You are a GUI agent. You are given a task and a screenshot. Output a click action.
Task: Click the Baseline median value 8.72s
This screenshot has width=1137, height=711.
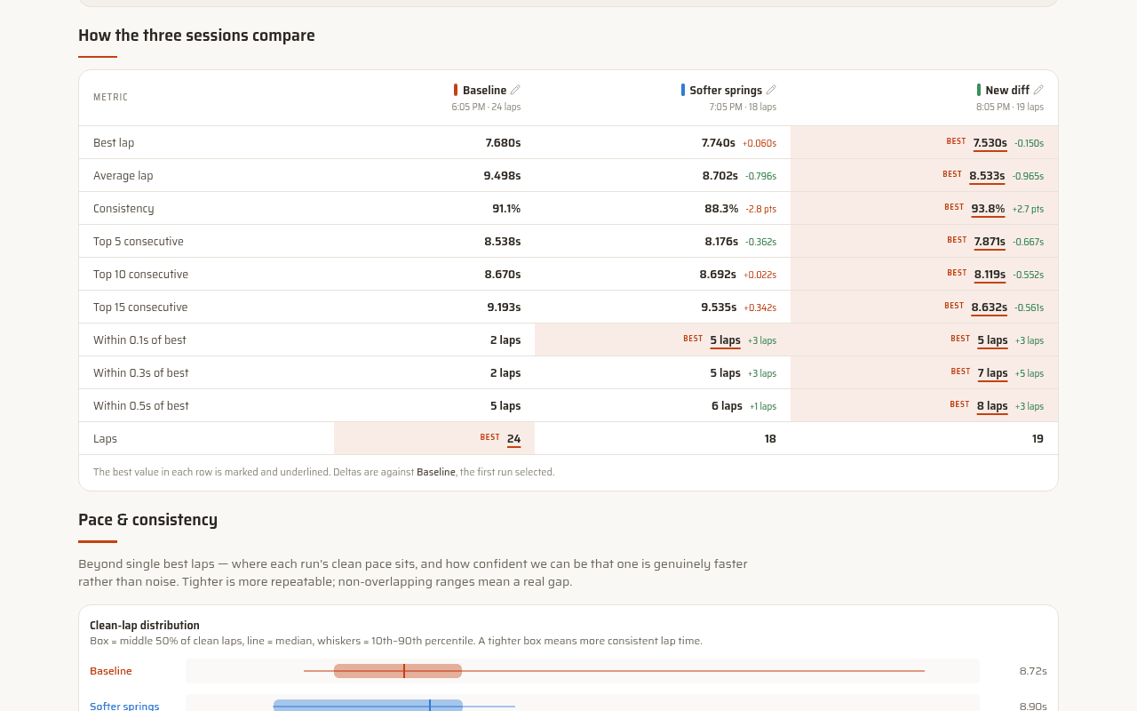1033,671
